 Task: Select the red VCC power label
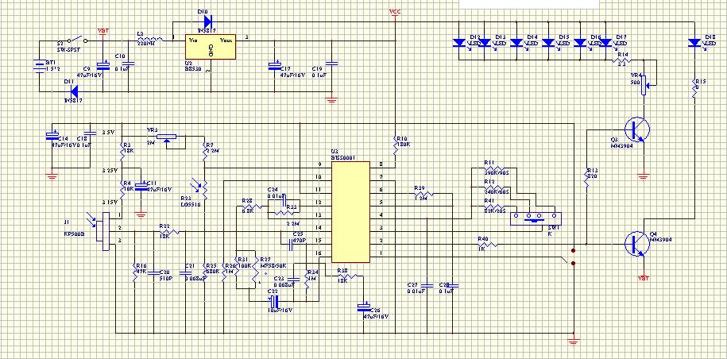click(x=395, y=12)
